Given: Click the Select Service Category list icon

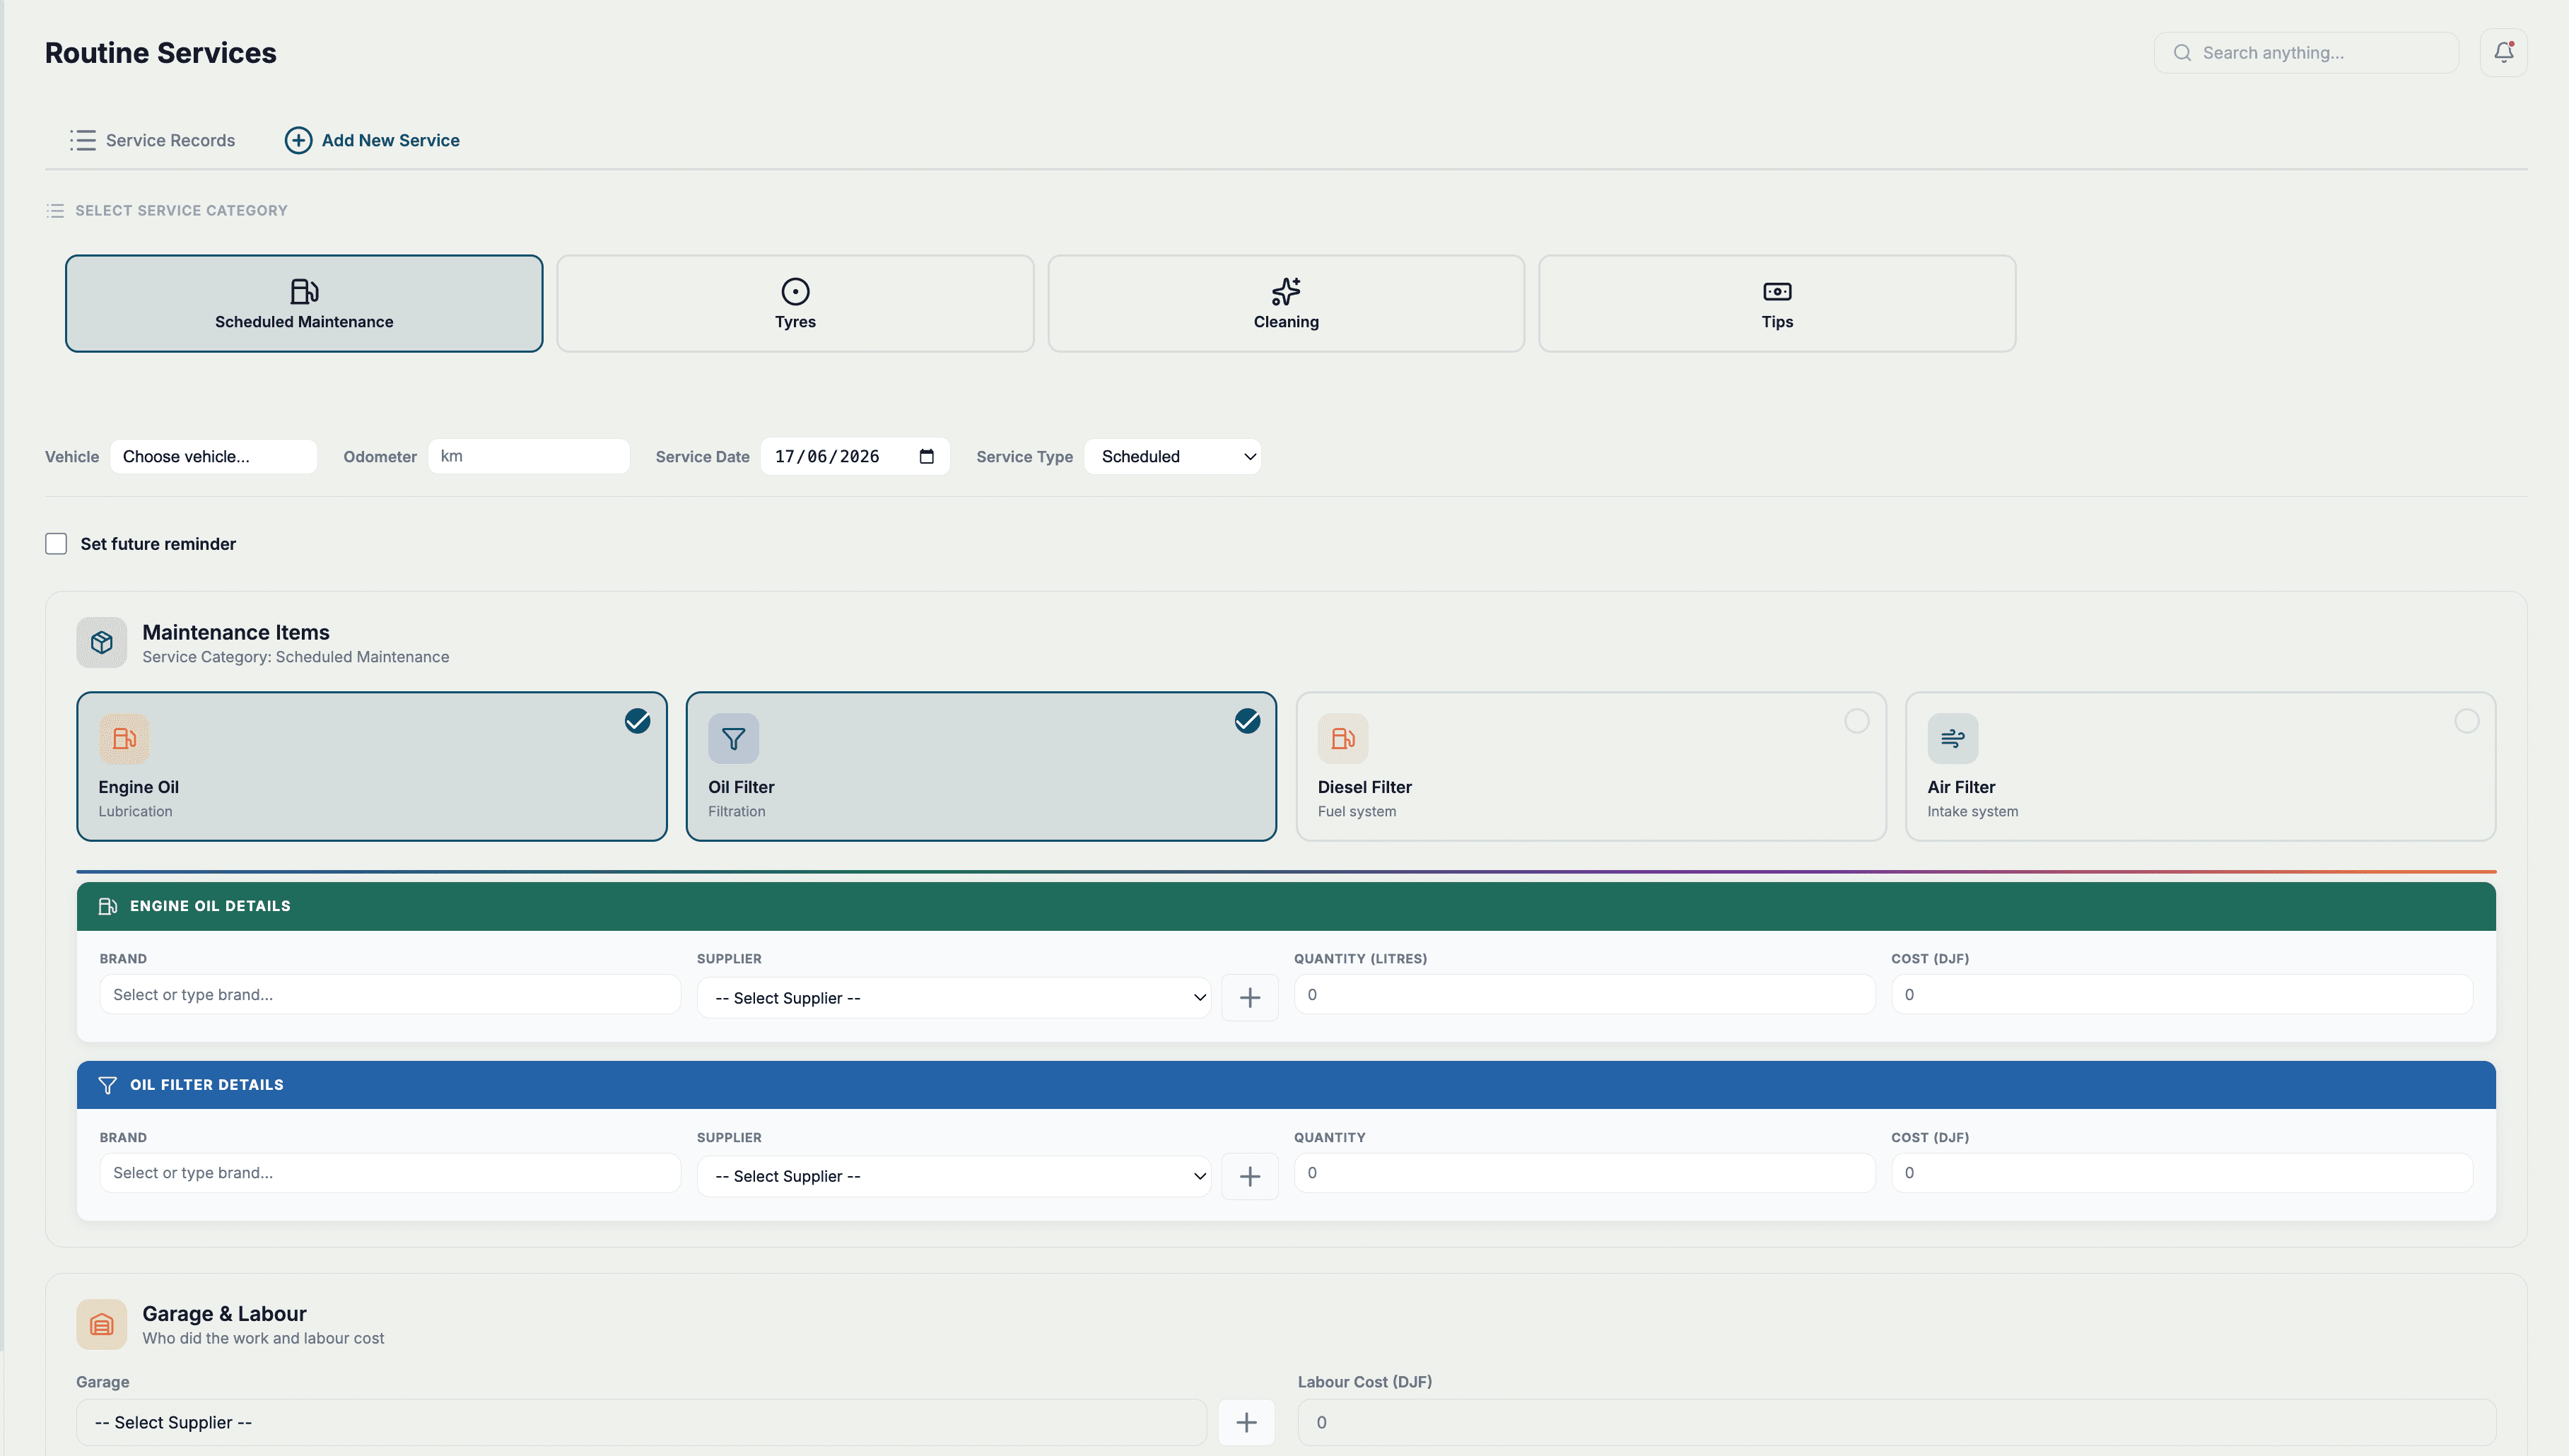Looking at the screenshot, I should click(x=55, y=211).
